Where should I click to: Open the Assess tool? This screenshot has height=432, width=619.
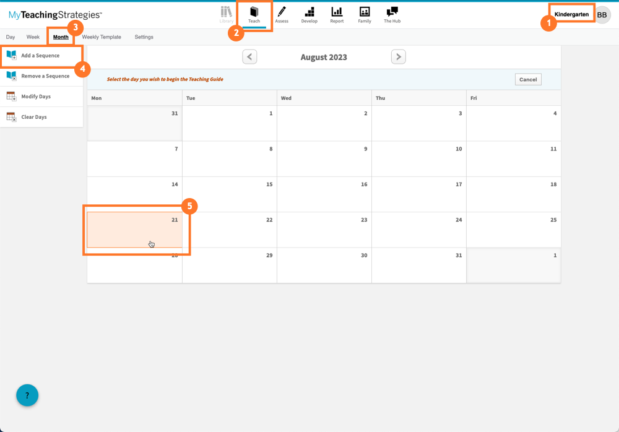282,14
